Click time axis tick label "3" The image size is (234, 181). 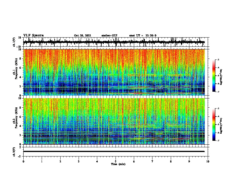point(79,161)
